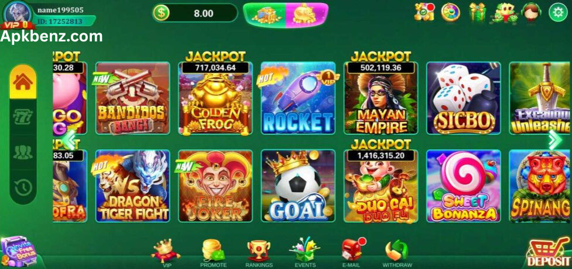Open the history clock sidebar icon

(23, 187)
